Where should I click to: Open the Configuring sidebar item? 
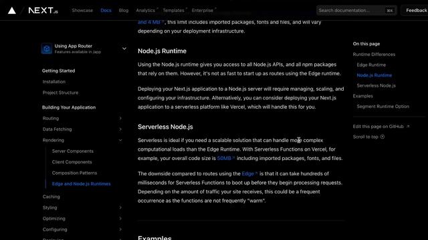(x=55, y=229)
